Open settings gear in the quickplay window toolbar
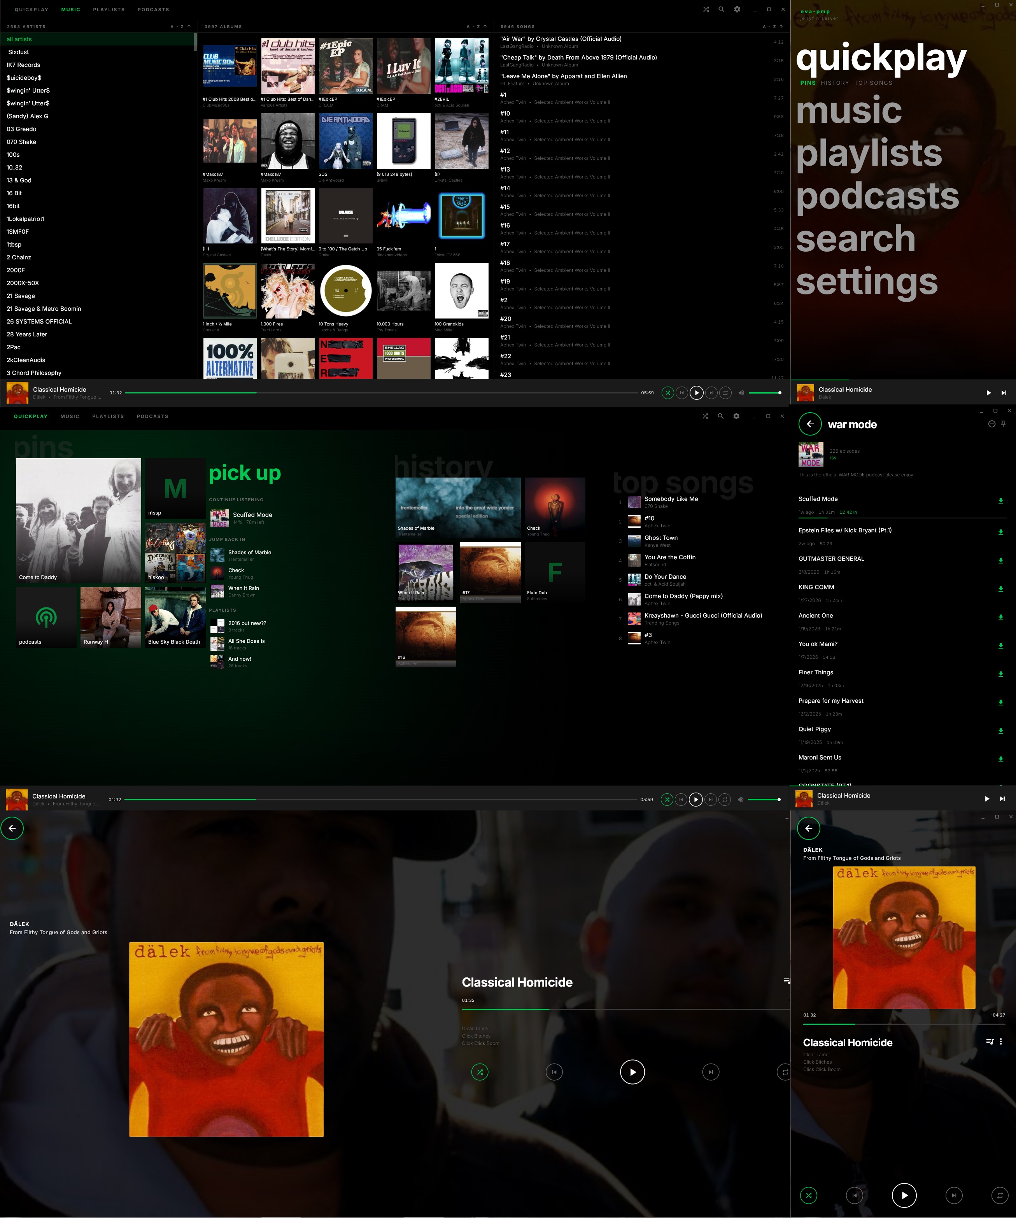The height and width of the screenshot is (1218, 1016). [736, 416]
